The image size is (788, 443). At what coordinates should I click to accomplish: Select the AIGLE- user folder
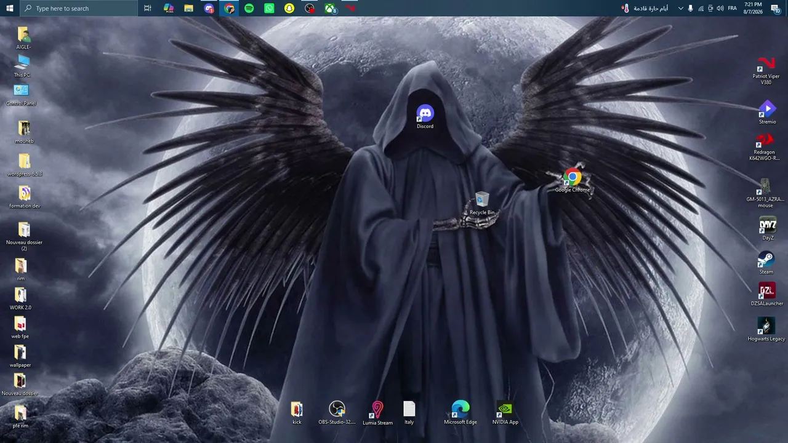23,38
